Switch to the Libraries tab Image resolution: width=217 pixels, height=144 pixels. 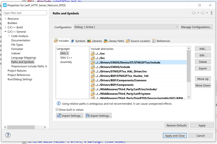click(95, 41)
